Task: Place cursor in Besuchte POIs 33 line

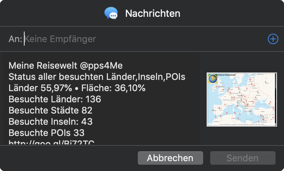Action: [x=46, y=133]
